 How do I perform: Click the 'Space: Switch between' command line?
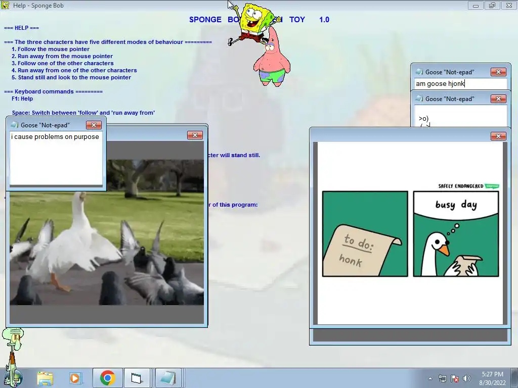click(83, 113)
